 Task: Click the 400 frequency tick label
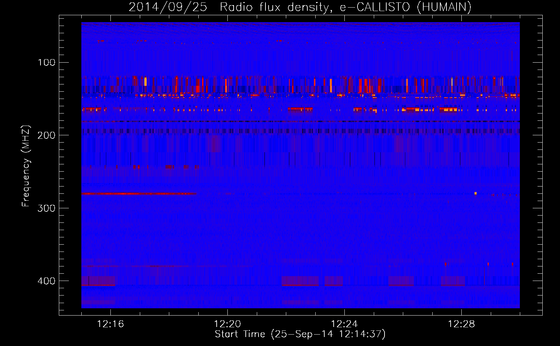point(46,281)
